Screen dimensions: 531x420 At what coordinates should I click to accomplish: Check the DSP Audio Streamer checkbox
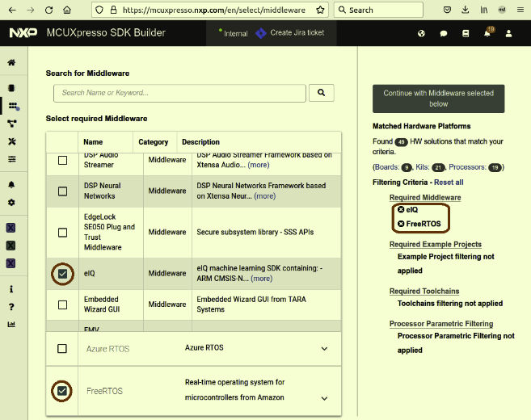click(63, 160)
